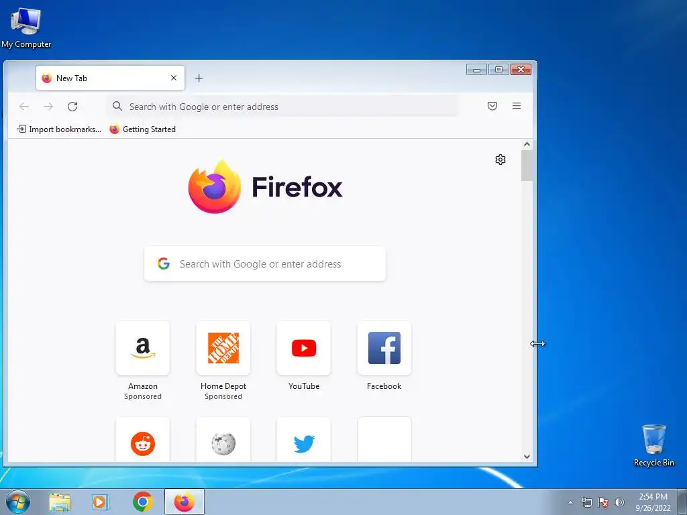Viewport: 687px width, 515px height.
Task: Open the Windows Start menu orb
Action: pos(17,502)
